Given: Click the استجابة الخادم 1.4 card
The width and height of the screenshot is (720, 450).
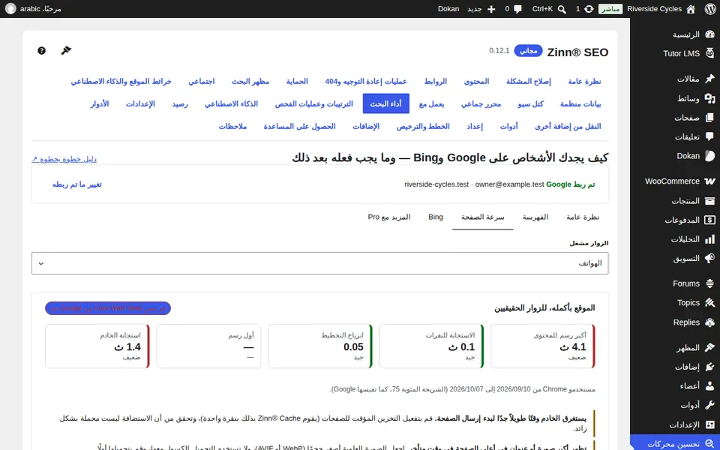Looking at the screenshot, I should pos(97,346).
